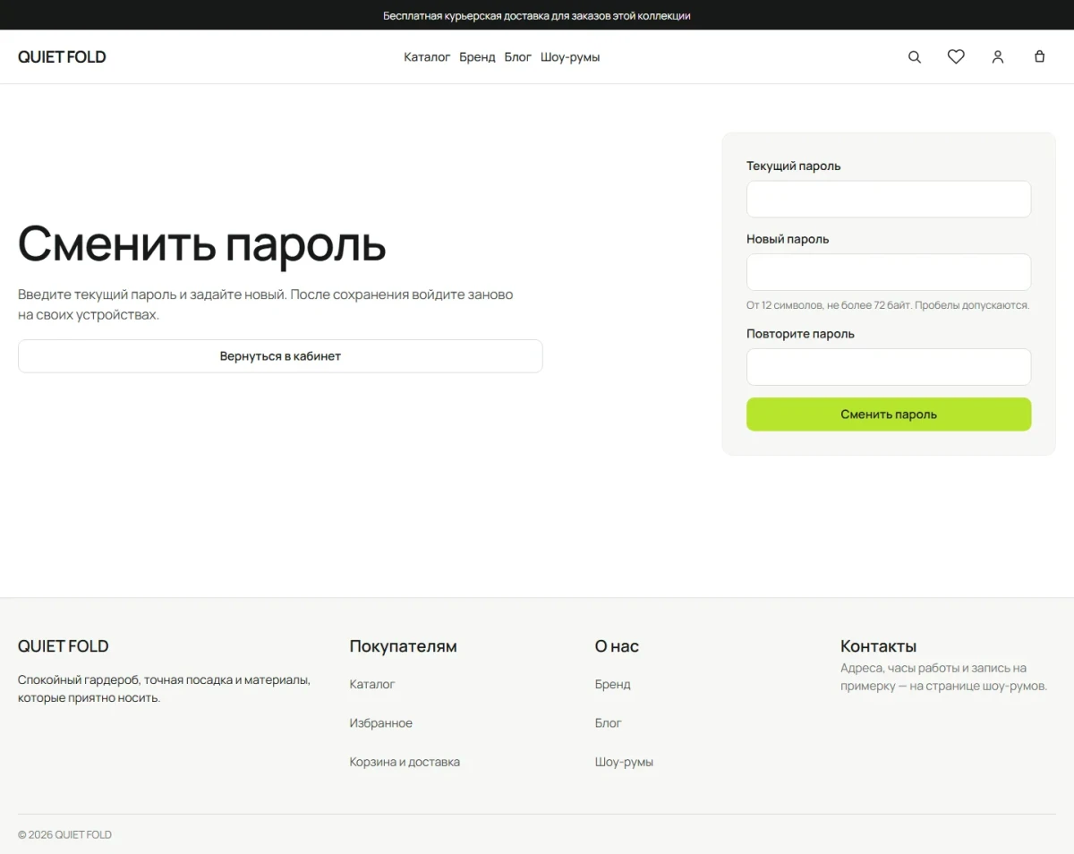
Task: Open footer link Избранное
Action: pos(381,722)
